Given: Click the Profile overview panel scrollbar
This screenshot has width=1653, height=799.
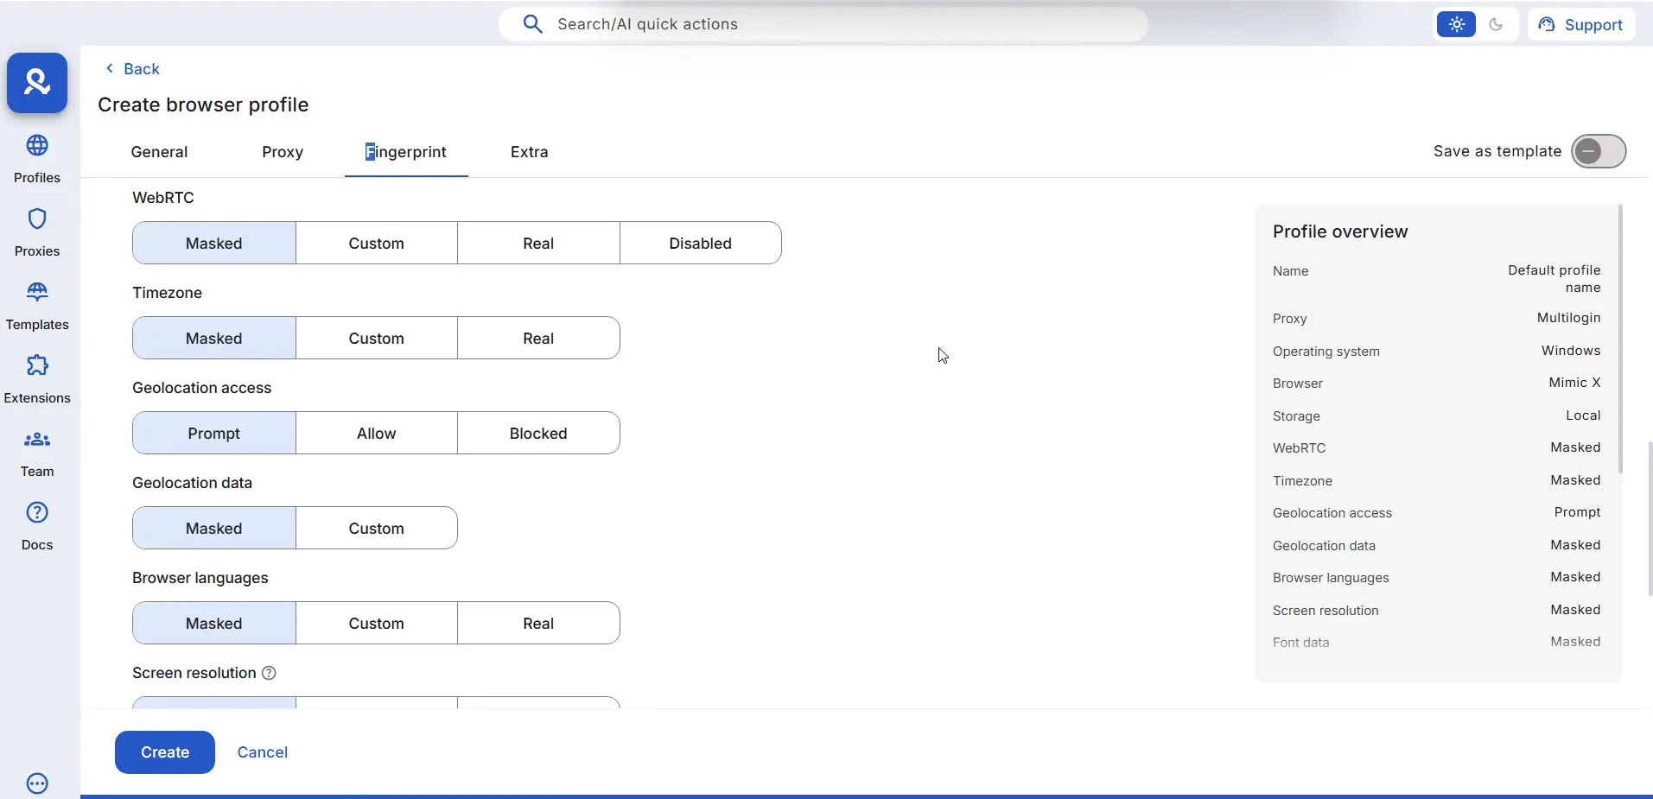Looking at the screenshot, I should point(1620,339).
